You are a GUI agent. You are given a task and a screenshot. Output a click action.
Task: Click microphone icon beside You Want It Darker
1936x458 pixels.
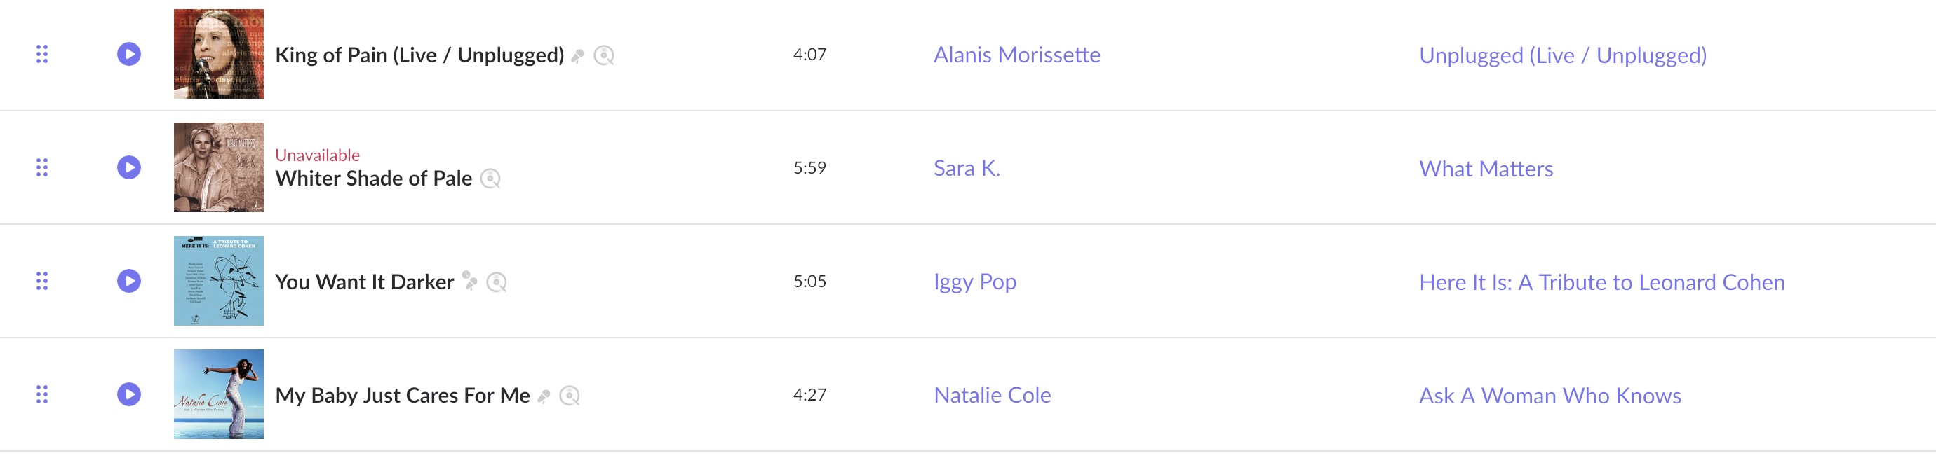pyautogui.click(x=470, y=281)
